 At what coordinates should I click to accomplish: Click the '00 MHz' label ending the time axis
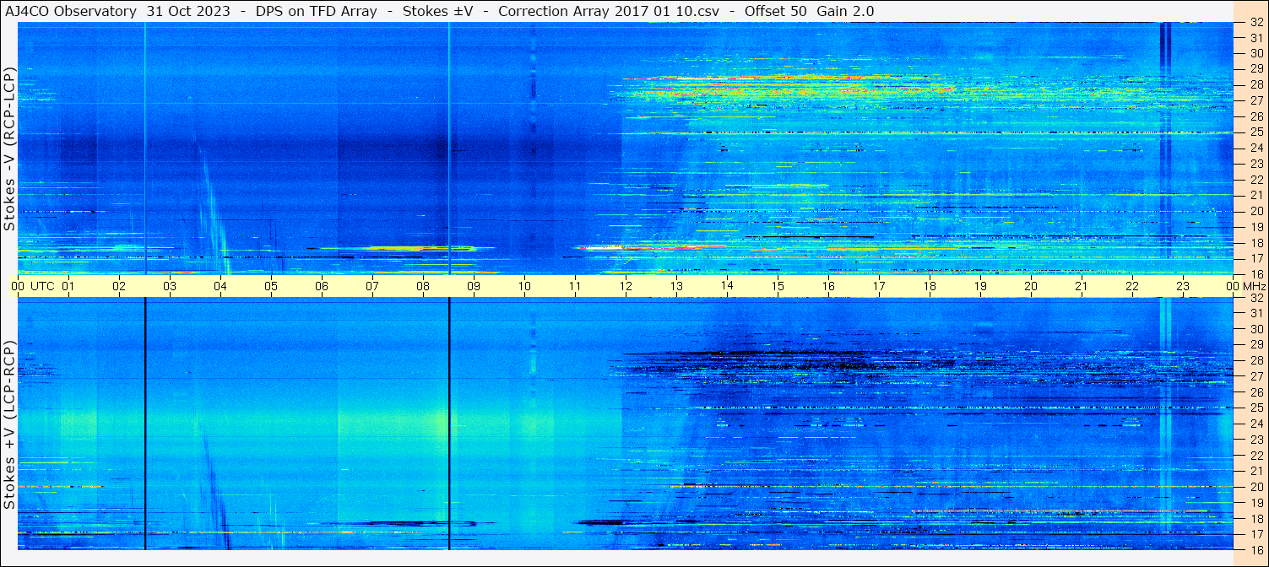click(x=1246, y=286)
